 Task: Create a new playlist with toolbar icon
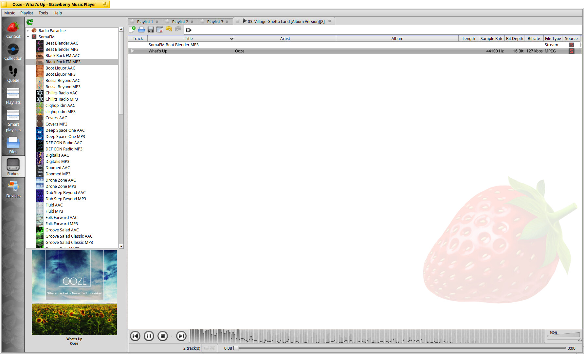pyautogui.click(x=132, y=29)
